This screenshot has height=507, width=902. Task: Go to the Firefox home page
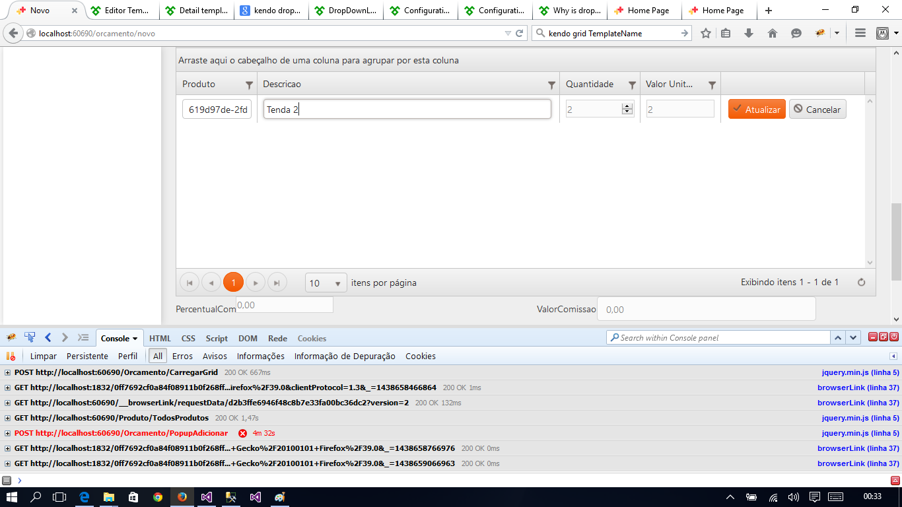pyautogui.click(x=773, y=33)
